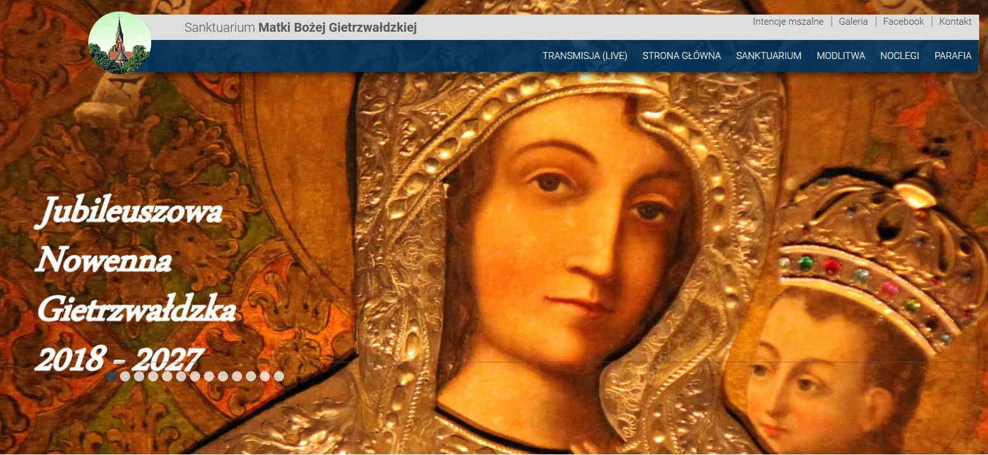Click the "2018 - 2027" slide text
Screen dimensions: 988x455
click(x=119, y=359)
